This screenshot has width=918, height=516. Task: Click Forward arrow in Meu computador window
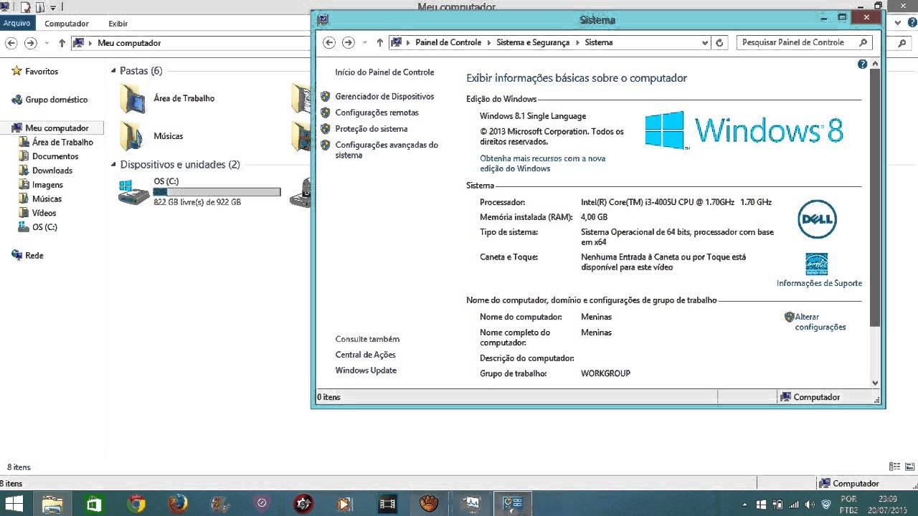(x=30, y=43)
